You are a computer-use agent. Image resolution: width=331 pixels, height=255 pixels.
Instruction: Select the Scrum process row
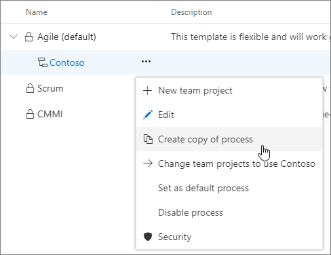coord(68,88)
